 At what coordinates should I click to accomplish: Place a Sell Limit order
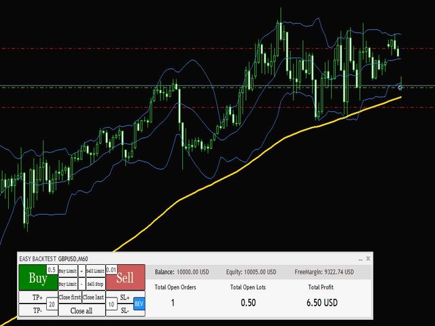point(94,270)
